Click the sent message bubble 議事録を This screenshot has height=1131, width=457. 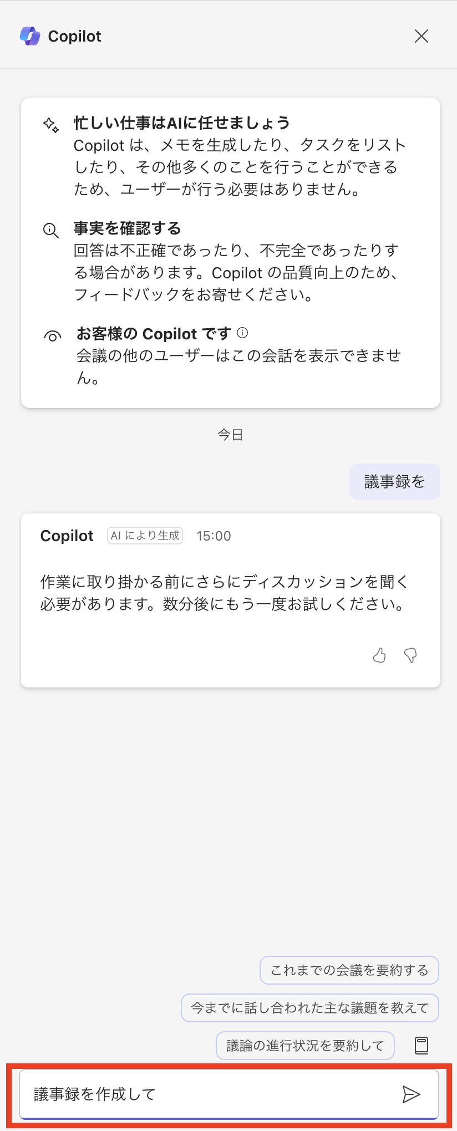coord(394,482)
